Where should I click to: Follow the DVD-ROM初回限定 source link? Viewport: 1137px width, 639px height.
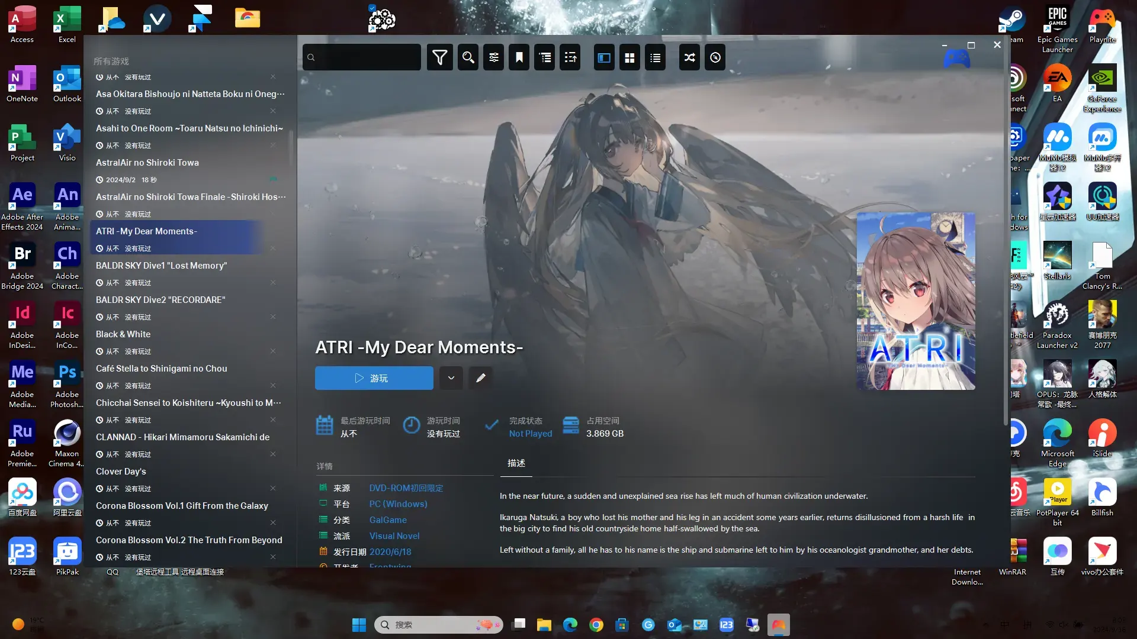point(406,488)
